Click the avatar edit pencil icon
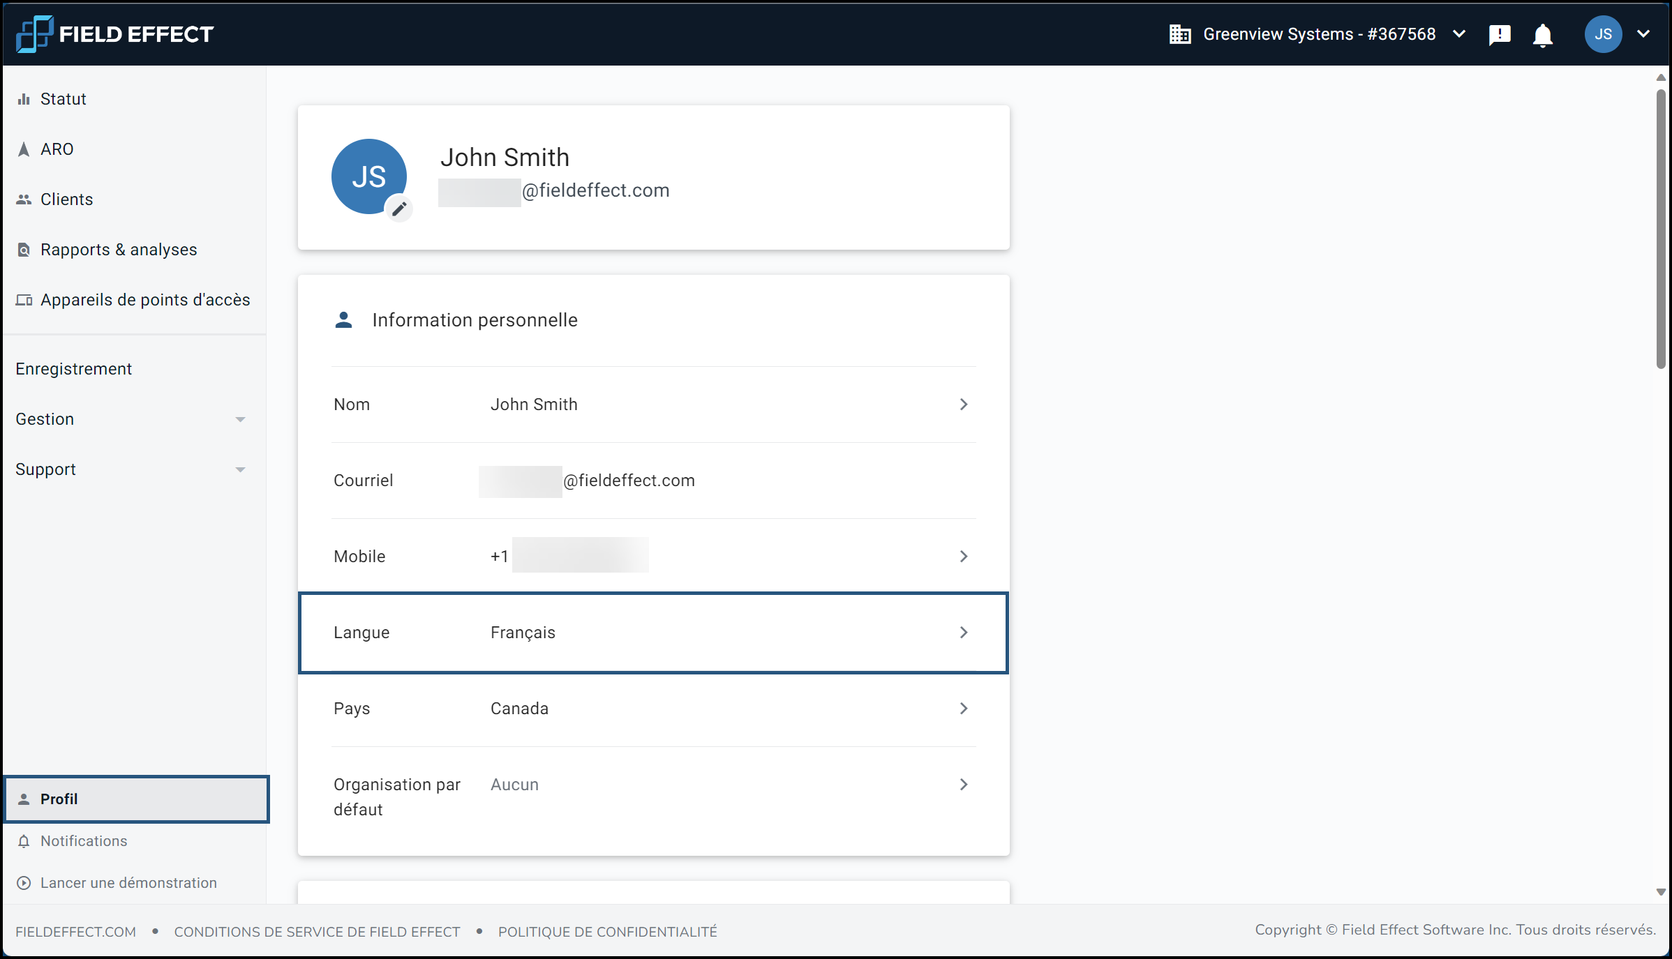This screenshot has width=1672, height=959. point(399,209)
